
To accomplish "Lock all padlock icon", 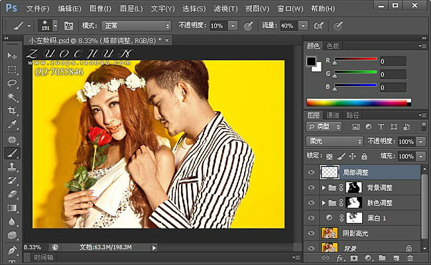I will 364,156.
